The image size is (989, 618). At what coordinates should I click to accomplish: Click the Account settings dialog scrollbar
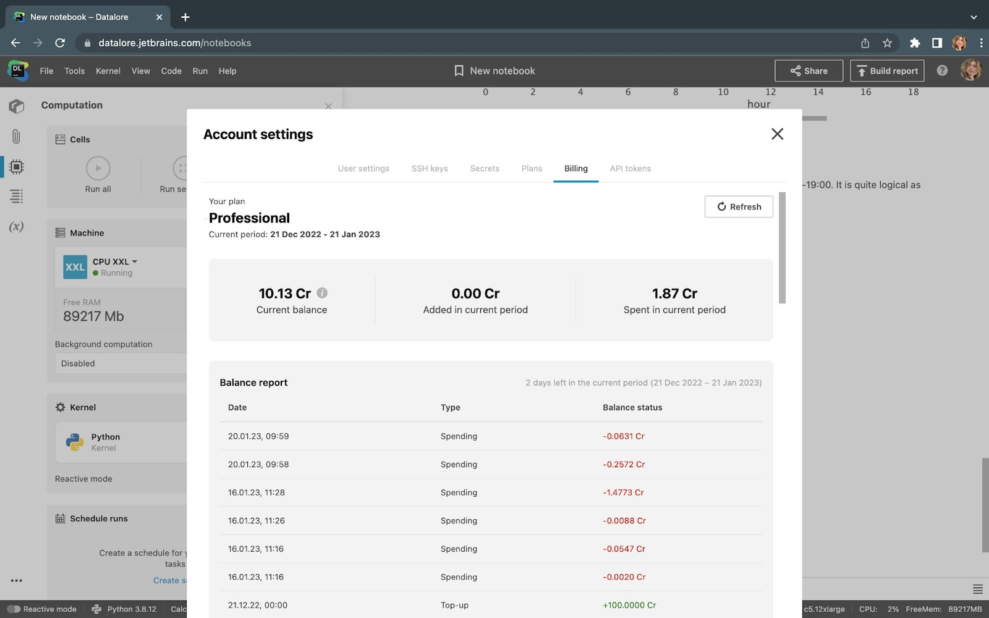782,248
